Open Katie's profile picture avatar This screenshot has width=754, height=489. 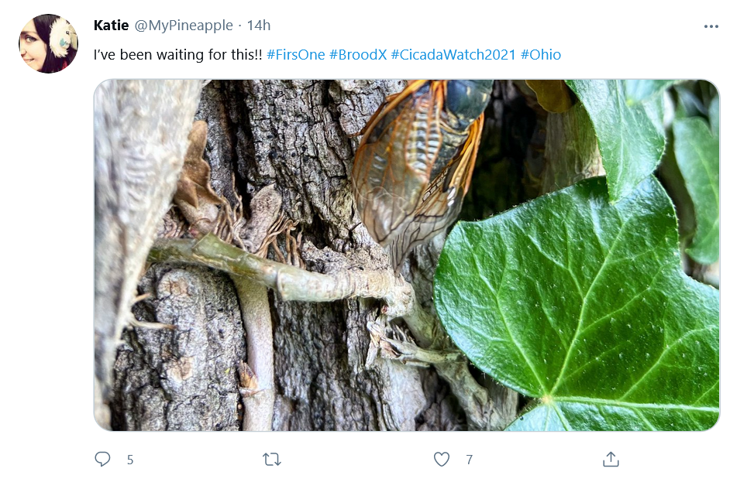(x=48, y=43)
